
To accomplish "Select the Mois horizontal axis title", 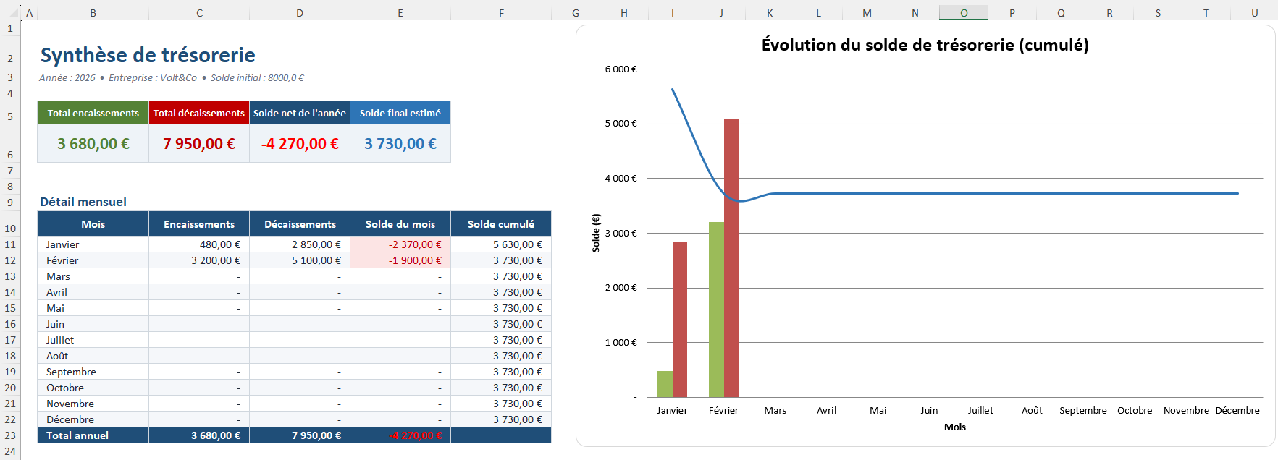I will (x=955, y=427).
